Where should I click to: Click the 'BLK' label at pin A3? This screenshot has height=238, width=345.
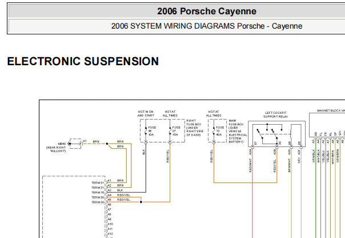(120, 190)
